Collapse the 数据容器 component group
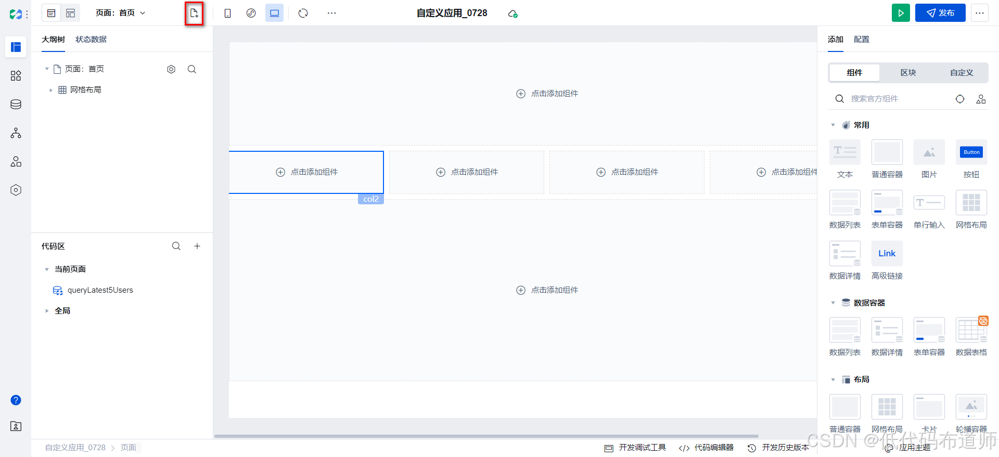999x457 pixels. [833, 303]
